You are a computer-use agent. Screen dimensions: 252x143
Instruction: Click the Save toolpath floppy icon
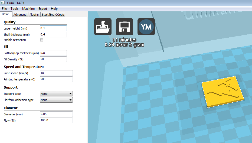125,27
